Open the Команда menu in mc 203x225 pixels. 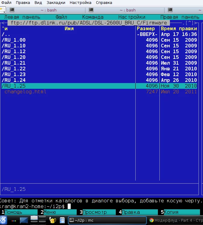pos(93,17)
